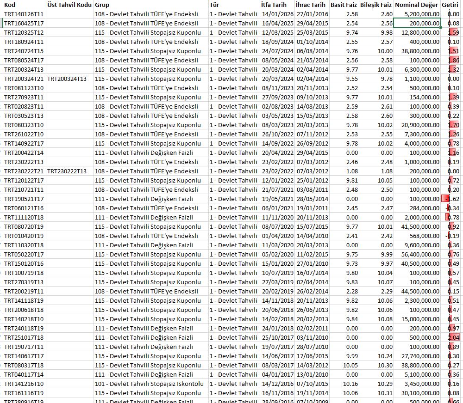This screenshot has height=403, width=463.
Task: Click the Tür column header
Action: point(234,5)
